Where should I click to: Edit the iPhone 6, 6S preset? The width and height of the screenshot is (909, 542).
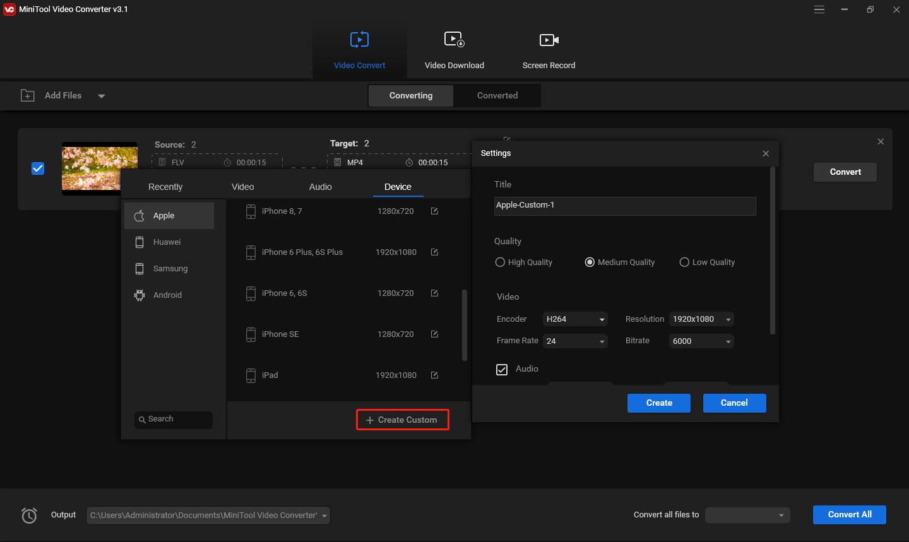point(434,293)
